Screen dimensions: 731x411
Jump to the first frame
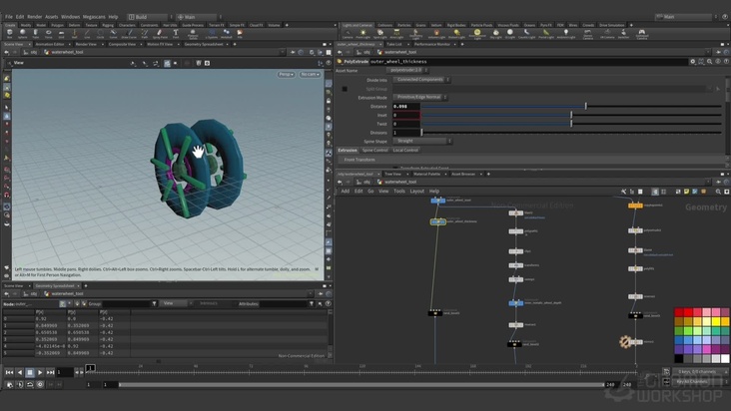tap(9, 372)
